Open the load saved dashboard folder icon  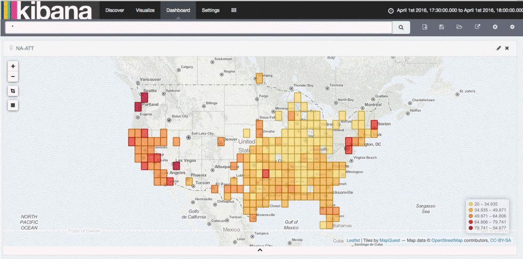pos(459,27)
